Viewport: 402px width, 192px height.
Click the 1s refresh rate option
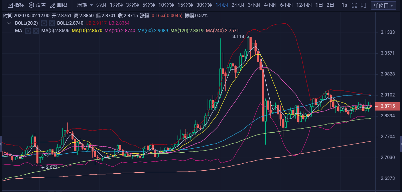(x=344, y=5)
